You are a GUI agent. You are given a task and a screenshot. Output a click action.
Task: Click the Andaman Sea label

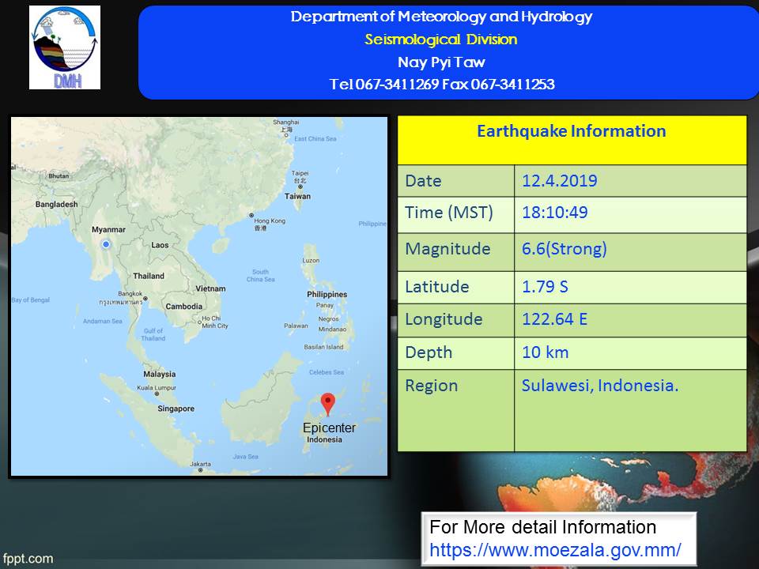pos(103,321)
